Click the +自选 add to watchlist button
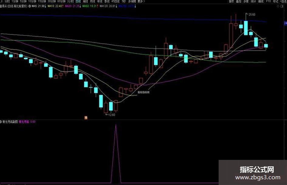The width and height of the screenshot is (287, 185). coord(283,1)
